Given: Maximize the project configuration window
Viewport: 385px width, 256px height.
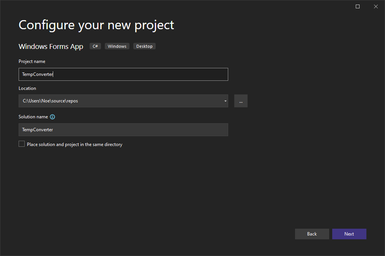Looking at the screenshot, I should [357, 6].
